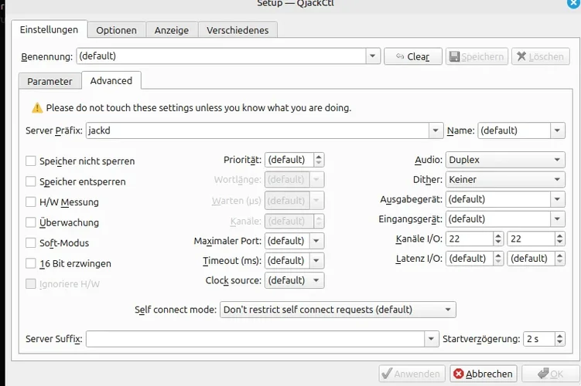Adjust the Startverzögerung spinner arrows
This screenshot has height=386, width=581.
[x=560, y=339]
